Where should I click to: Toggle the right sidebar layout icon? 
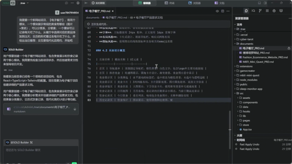(265, 3)
